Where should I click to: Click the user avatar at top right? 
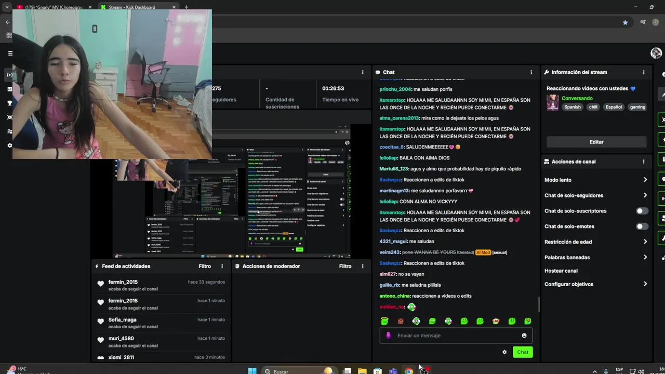tap(656, 53)
